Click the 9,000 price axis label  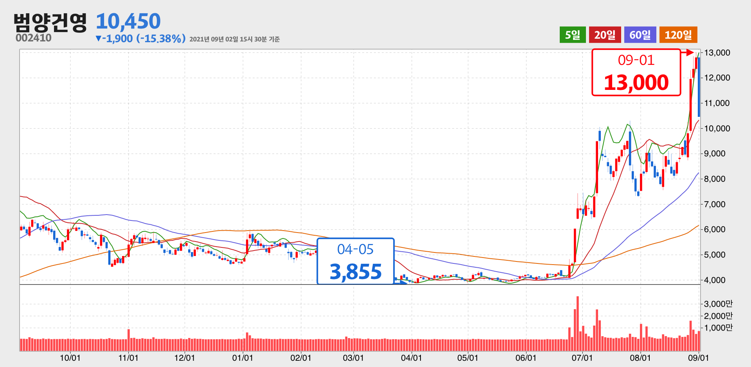pyautogui.click(x=715, y=154)
